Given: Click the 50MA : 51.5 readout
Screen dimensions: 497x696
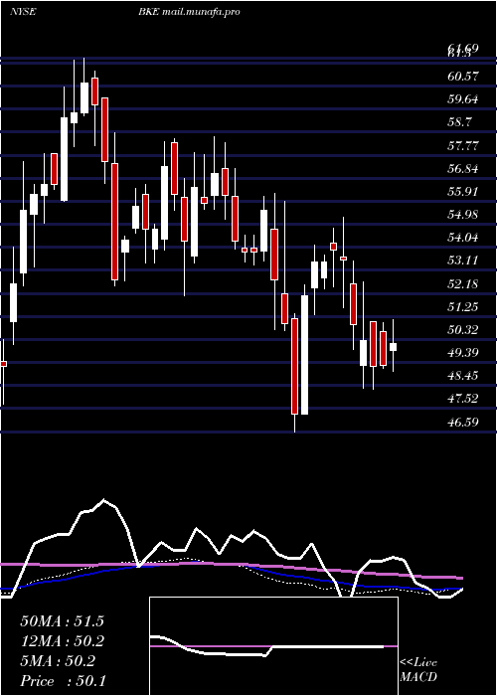Looking at the screenshot, I should click(62, 621).
